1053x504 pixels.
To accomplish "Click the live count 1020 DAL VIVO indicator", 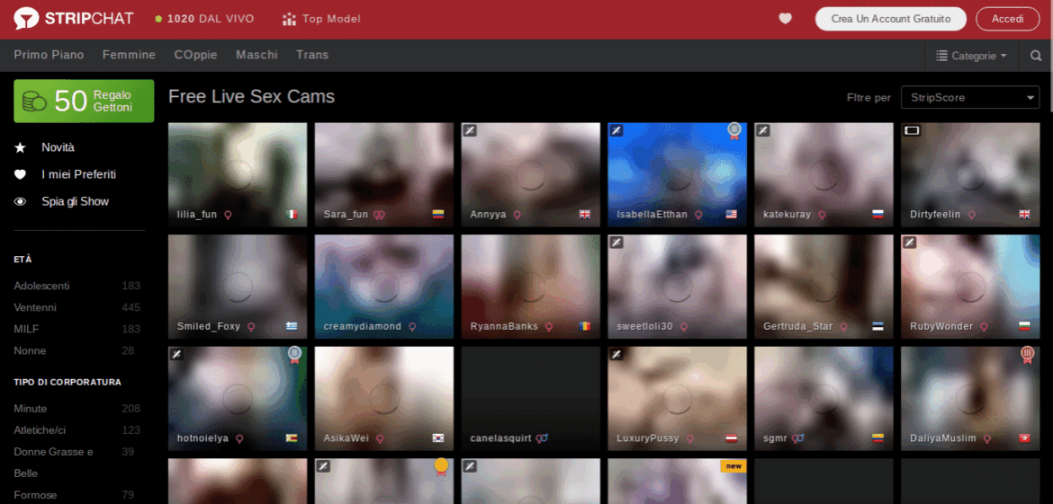I will tap(203, 19).
